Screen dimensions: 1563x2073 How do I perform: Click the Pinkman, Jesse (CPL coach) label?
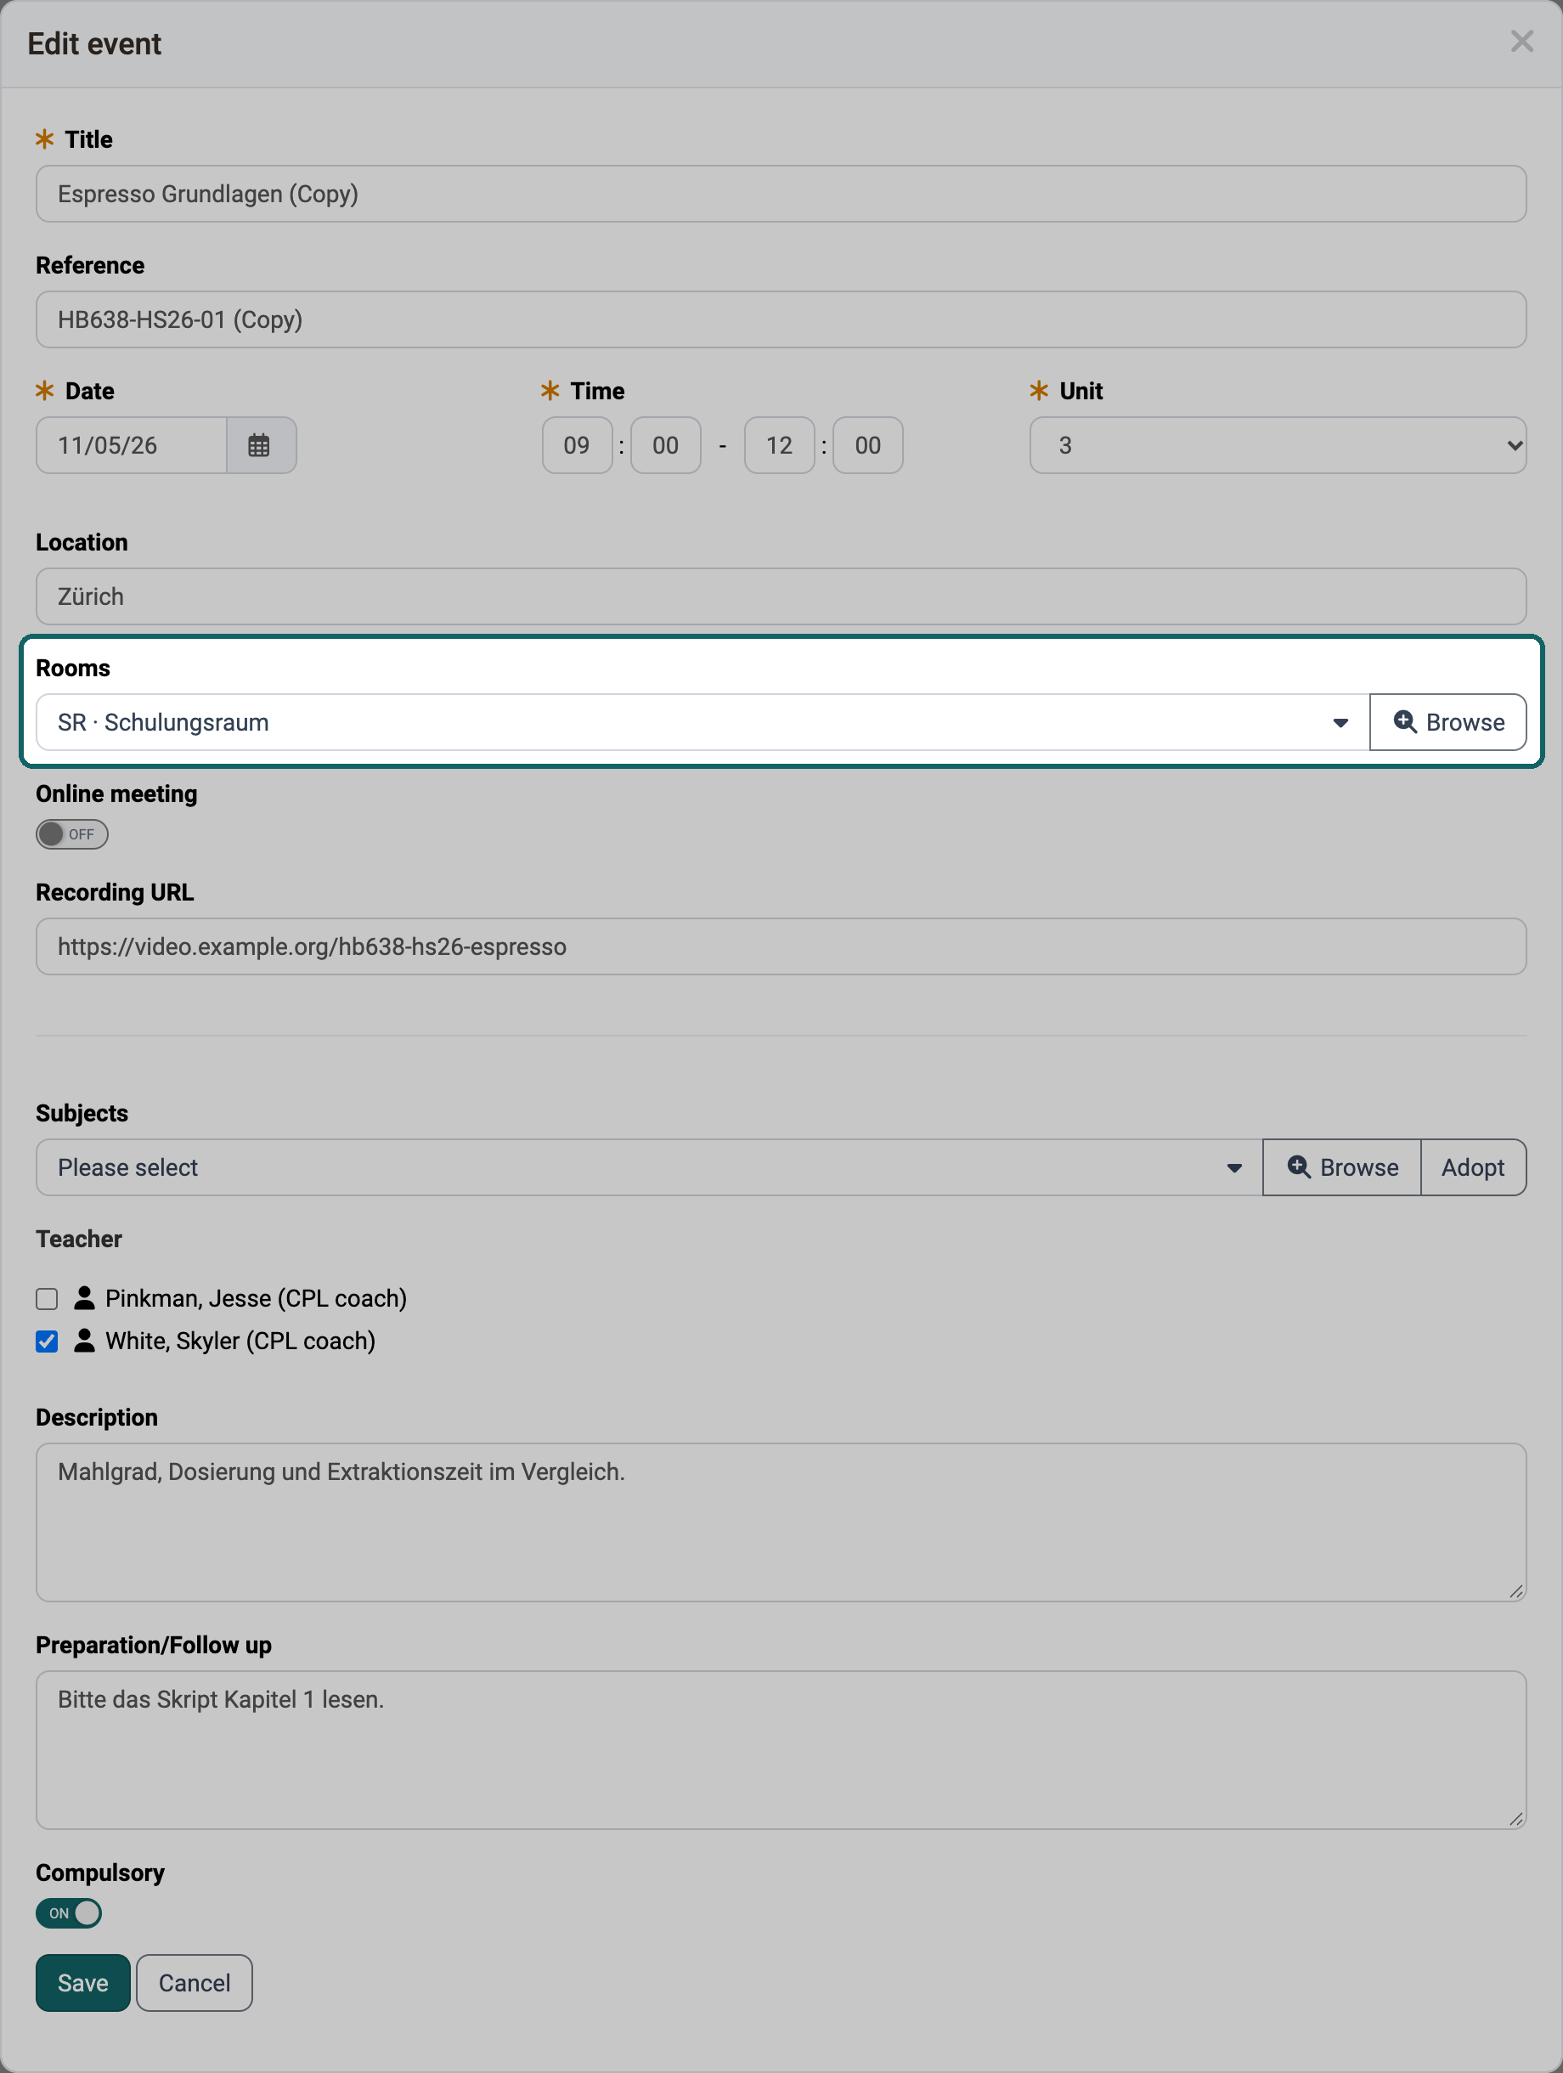pos(256,1298)
